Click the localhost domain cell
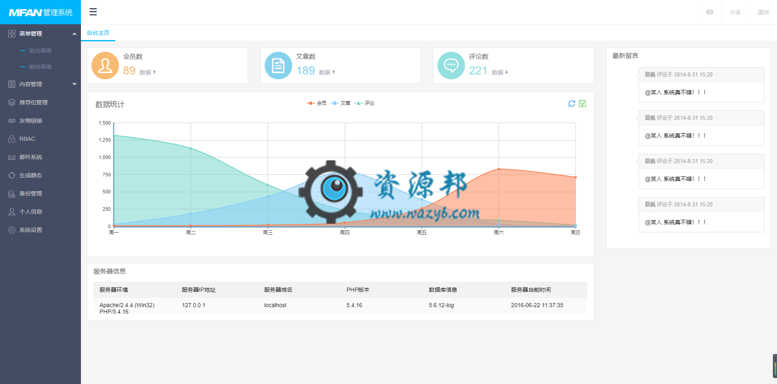This screenshot has height=384, width=777. click(x=275, y=305)
